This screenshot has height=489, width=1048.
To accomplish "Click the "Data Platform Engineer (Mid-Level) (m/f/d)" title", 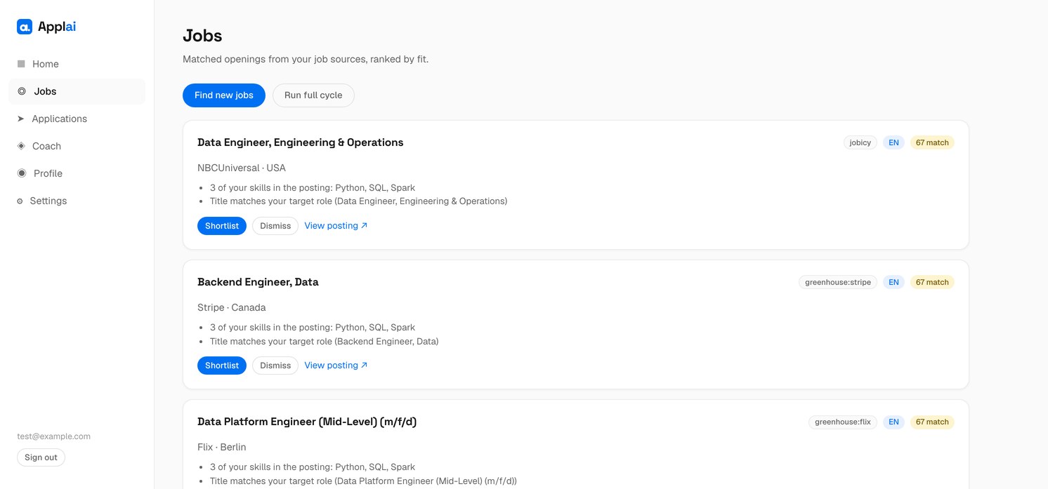I will pos(307,422).
